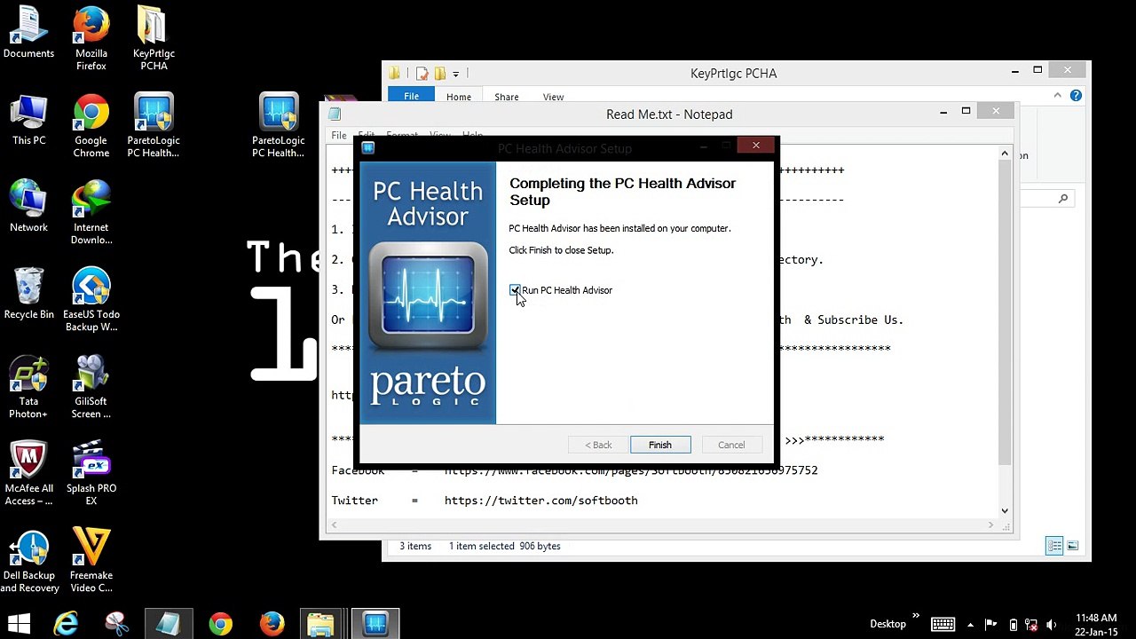The width and height of the screenshot is (1136, 639).
Task: Click Notepad vertical scrollbar up arrow
Action: point(1005,154)
